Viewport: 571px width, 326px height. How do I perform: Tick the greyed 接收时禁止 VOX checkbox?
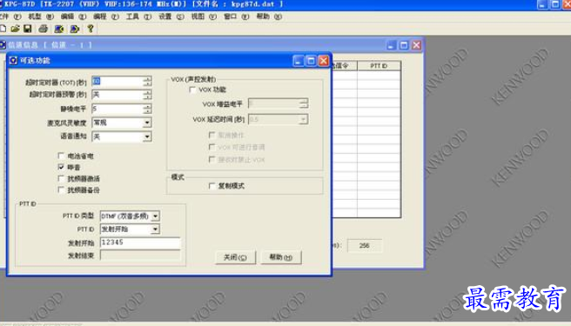click(x=212, y=159)
